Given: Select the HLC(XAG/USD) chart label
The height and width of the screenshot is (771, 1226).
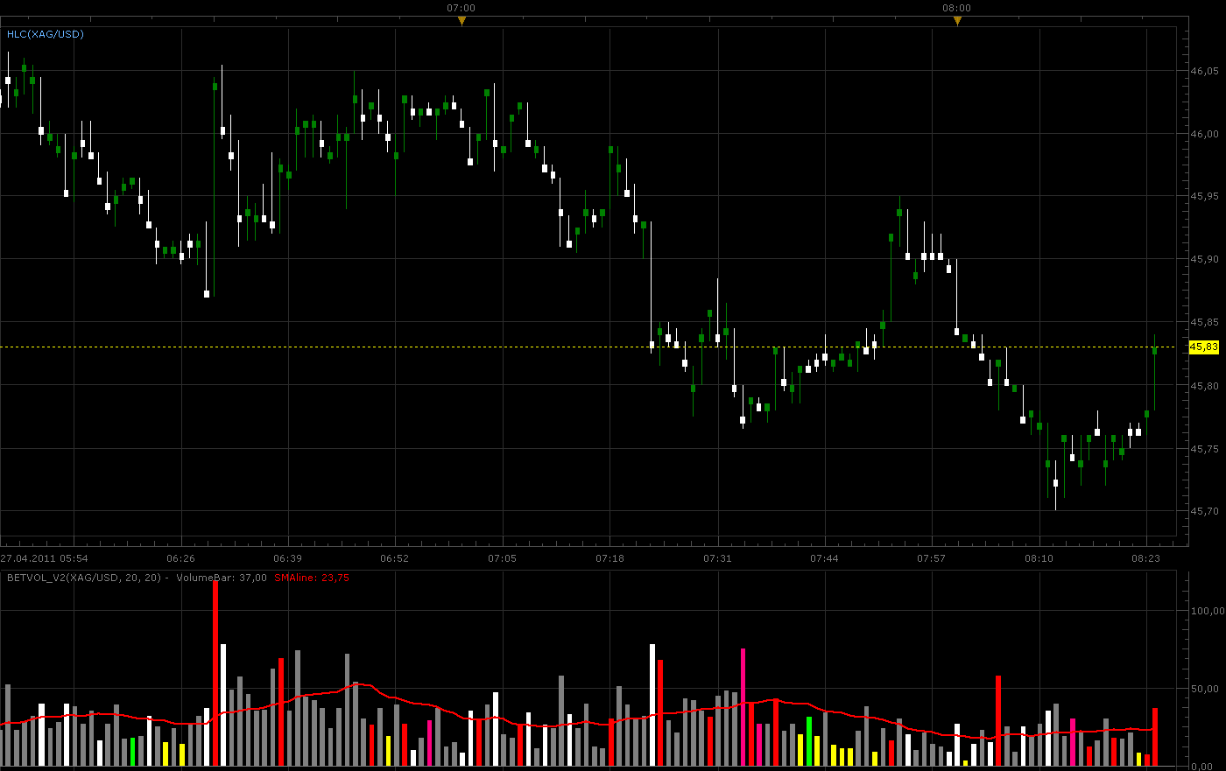Looking at the screenshot, I should pos(46,34).
